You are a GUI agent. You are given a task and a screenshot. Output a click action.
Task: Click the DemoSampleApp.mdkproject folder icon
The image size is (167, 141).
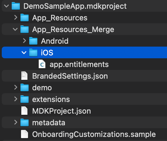click(16, 6)
